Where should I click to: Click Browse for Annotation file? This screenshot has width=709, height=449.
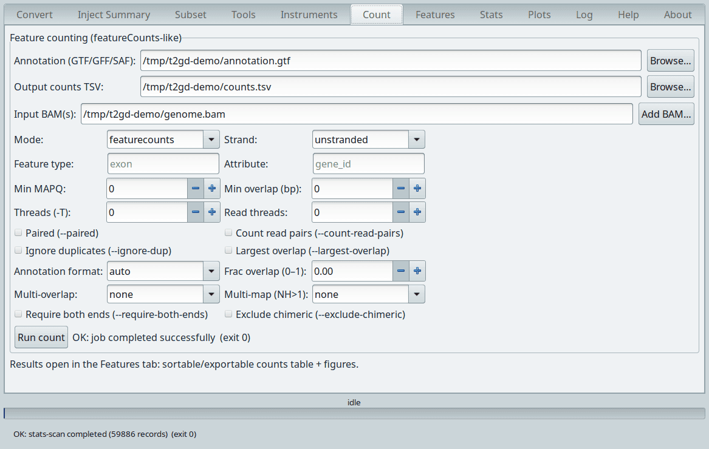671,61
